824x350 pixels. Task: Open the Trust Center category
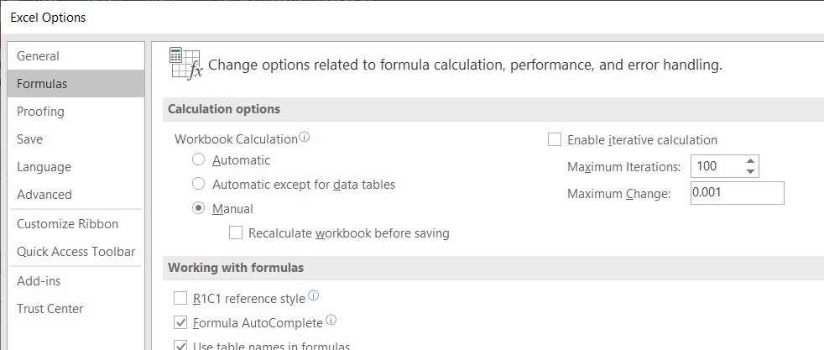click(x=50, y=309)
